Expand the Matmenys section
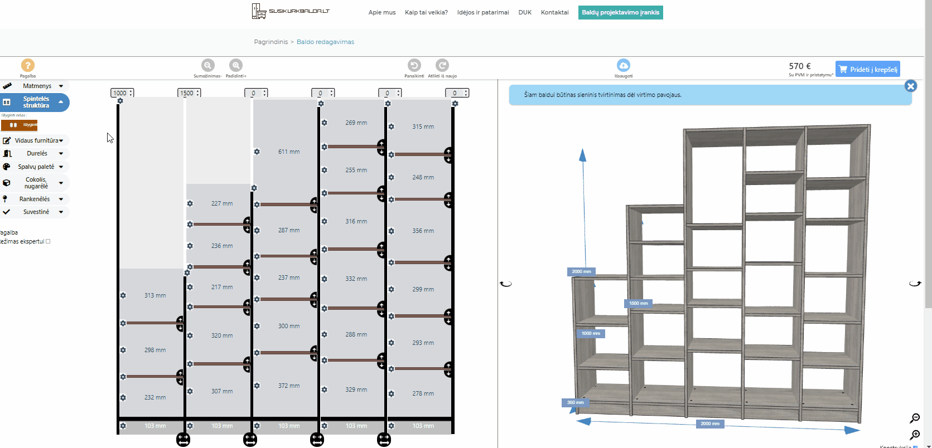Image resolution: width=932 pixels, height=448 pixels. click(x=37, y=86)
